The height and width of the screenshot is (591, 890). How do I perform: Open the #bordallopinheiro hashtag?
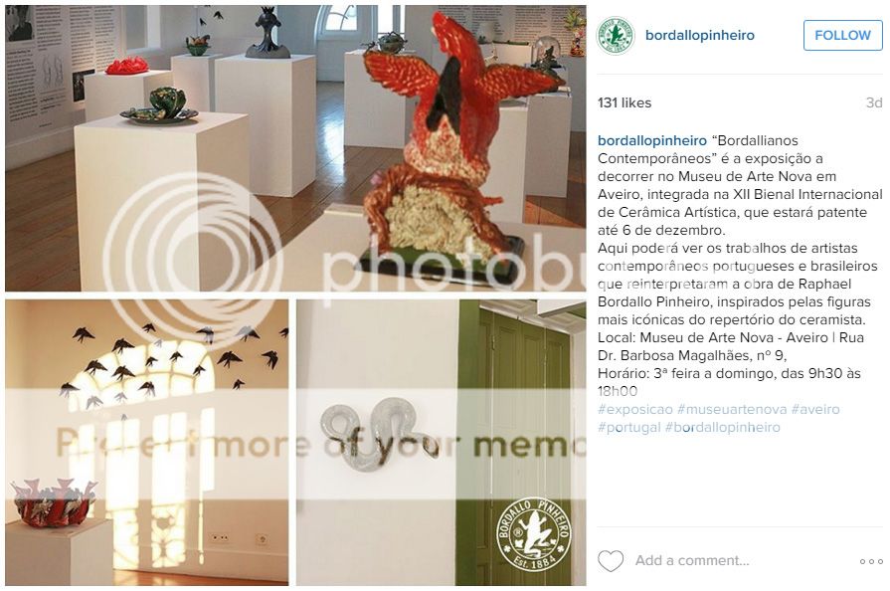(723, 428)
